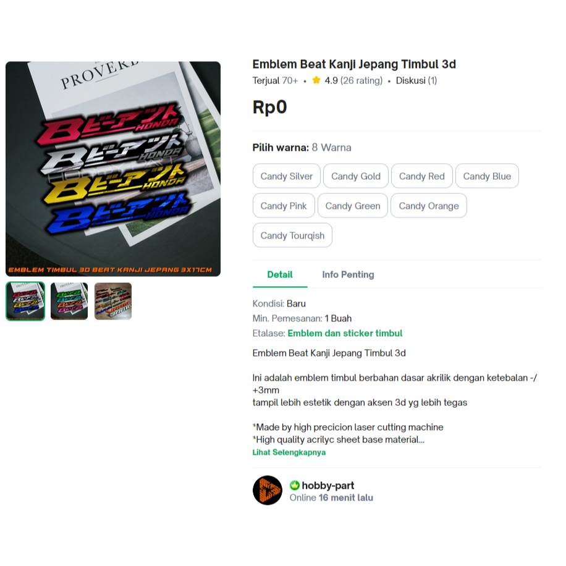Select Candy Blue color chip

coord(488,176)
